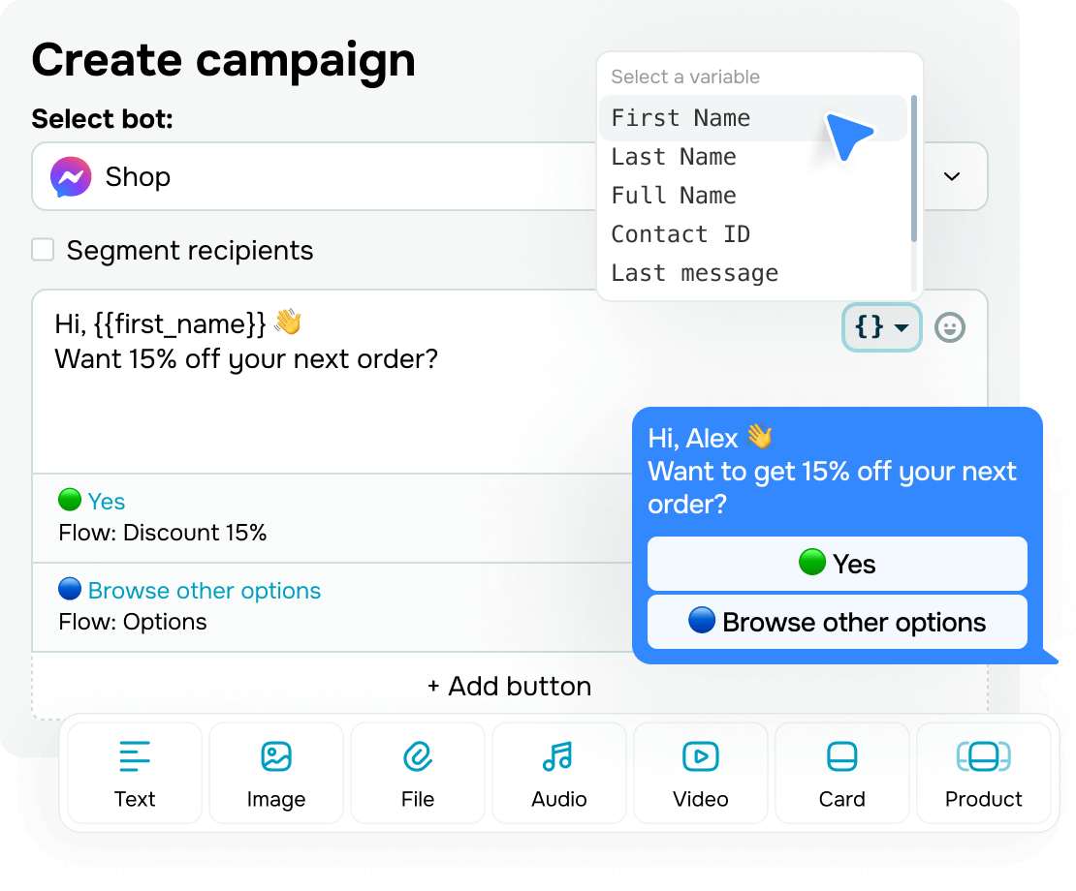Select the Card message icon

point(841,772)
